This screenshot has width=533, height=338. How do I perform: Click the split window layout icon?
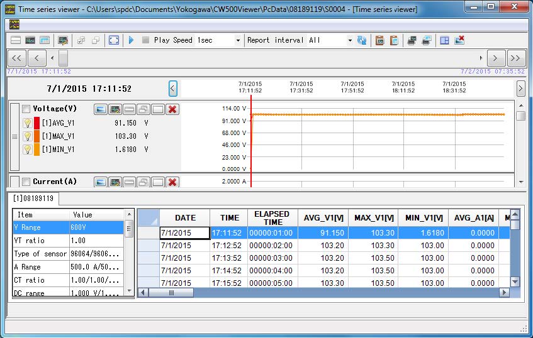point(444,40)
